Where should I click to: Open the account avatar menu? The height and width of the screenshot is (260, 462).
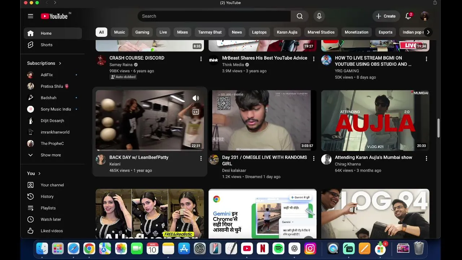click(x=425, y=16)
